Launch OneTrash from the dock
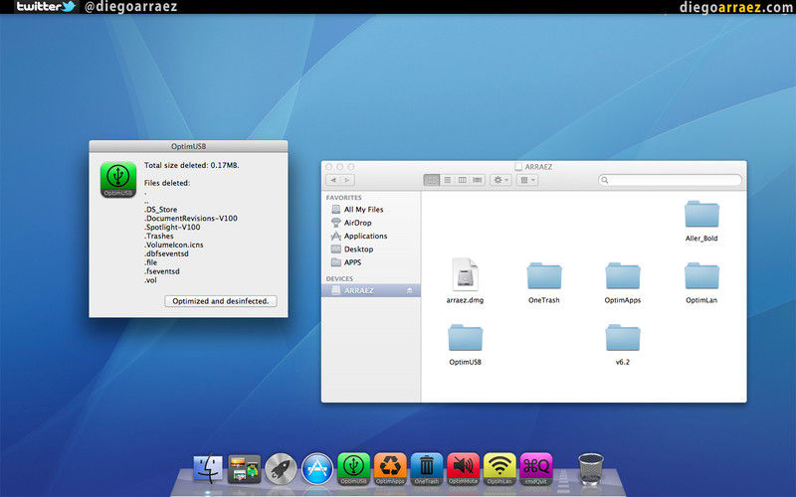The width and height of the screenshot is (796, 497). pos(427,468)
